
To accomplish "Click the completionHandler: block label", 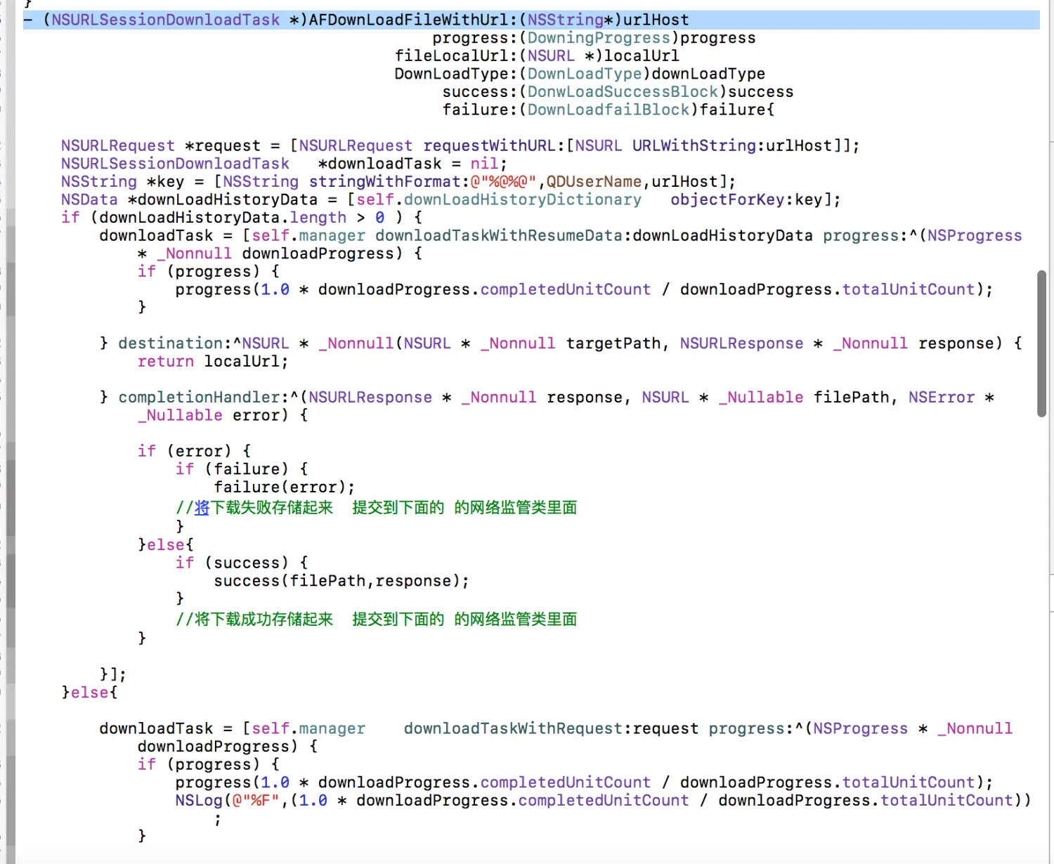I will point(204,398).
